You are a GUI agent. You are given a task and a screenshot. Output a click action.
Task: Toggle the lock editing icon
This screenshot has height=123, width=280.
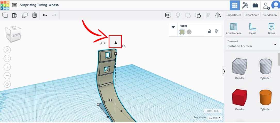(x=209, y=32)
